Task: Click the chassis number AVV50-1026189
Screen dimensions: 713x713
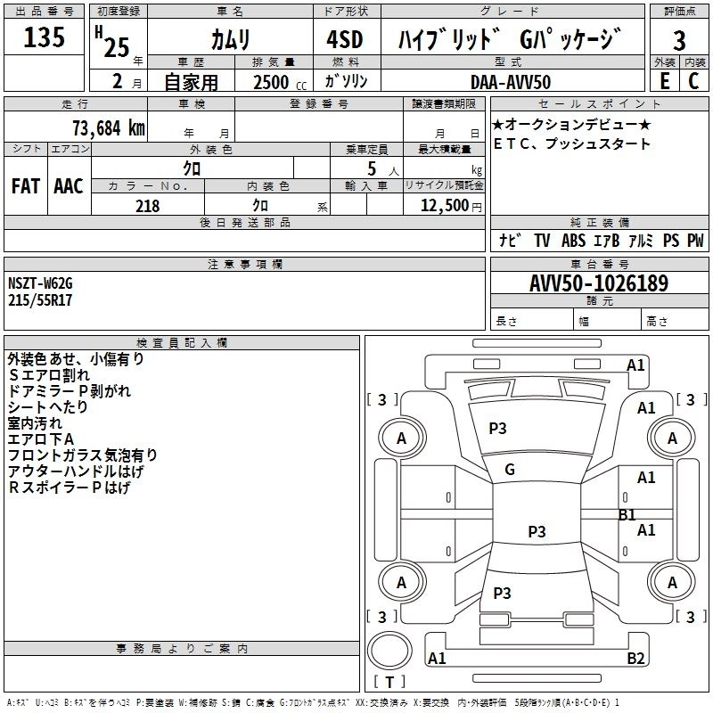Action: (600, 283)
